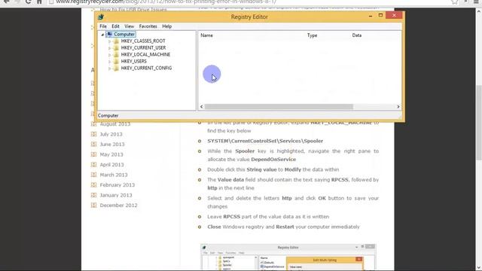The image size is (482, 271).
Task: Click the Registry Editor screenshot in article
Action: point(288,257)
